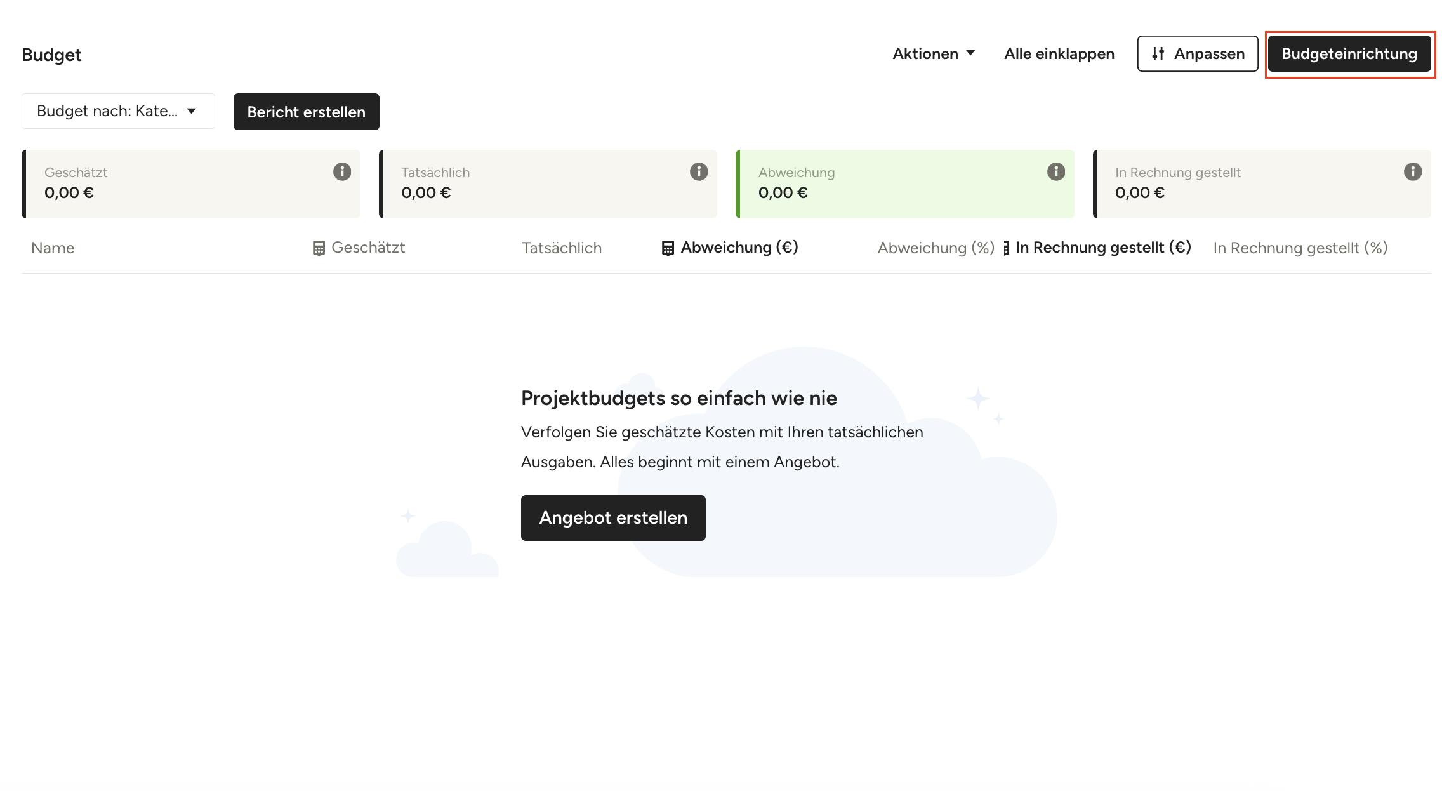
Task: Sort by the Name column header
Action: 53,248
